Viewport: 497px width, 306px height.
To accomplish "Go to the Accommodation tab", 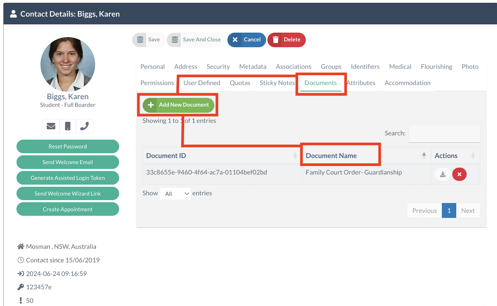I will pos(407,83).
